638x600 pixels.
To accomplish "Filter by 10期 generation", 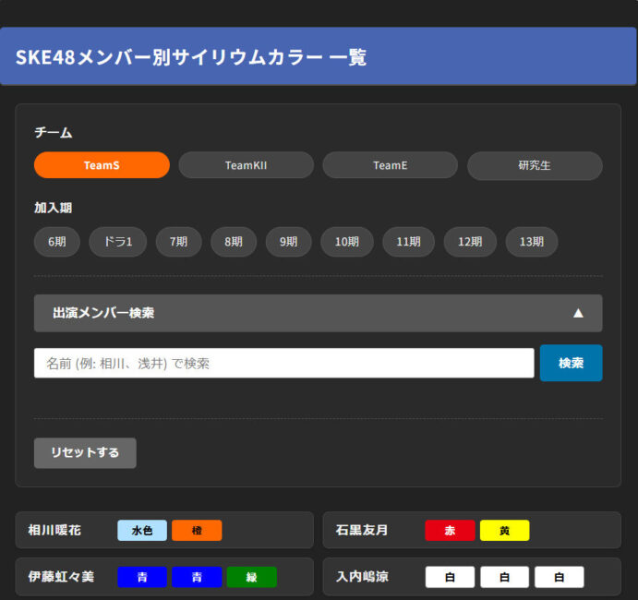I will coord(347,242).
